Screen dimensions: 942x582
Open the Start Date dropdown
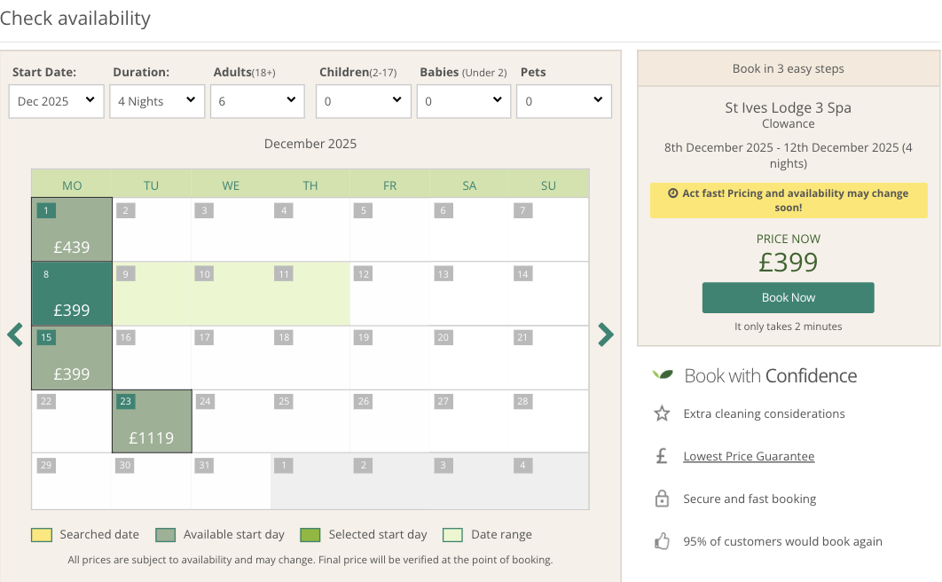point(57,101)
